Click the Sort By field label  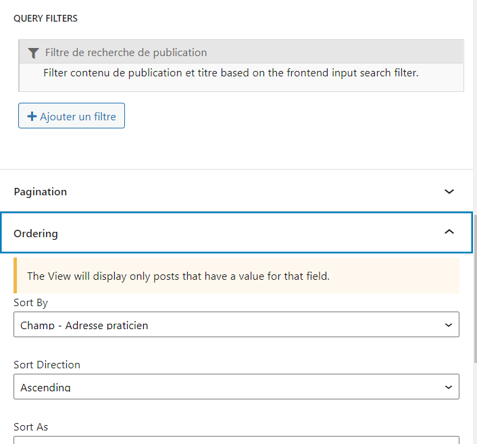(31, 303)
